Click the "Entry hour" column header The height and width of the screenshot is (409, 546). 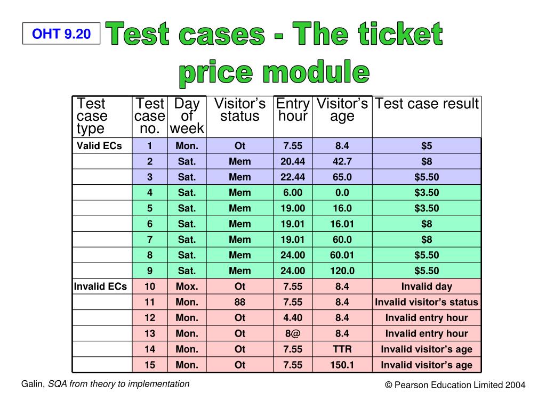[293, 110]
